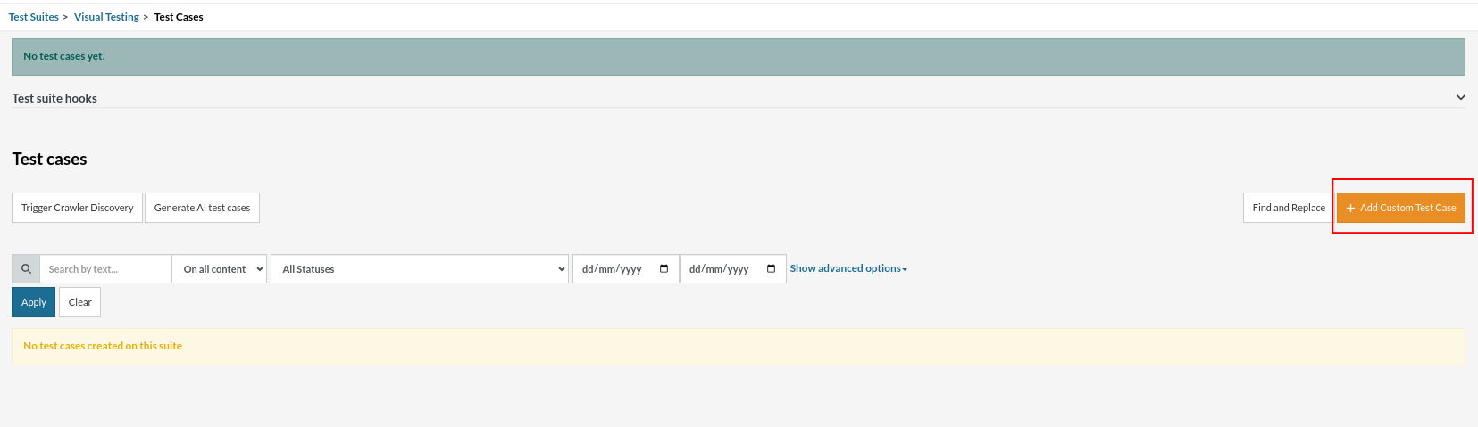Click inside the first dd/mm/yyyy date field
The image size is (1478, 427).
click(613, 268)
